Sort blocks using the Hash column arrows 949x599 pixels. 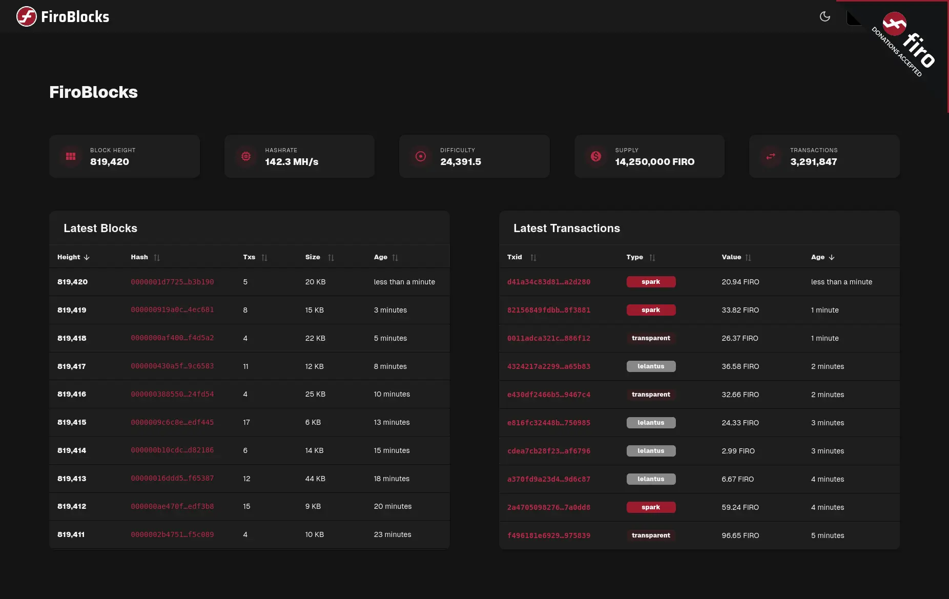pyautogui.click(x=157, y=257)
